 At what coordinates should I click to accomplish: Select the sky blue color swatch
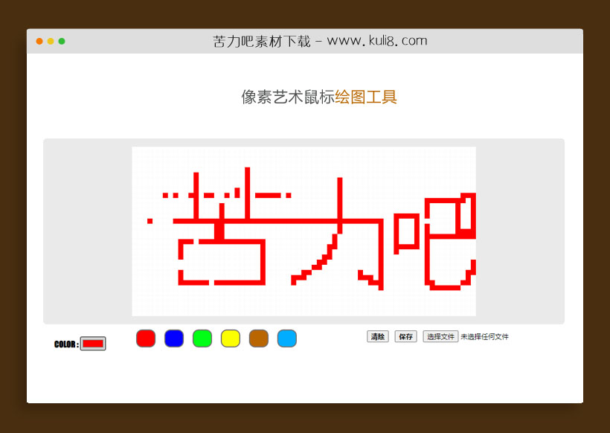tap(287, 338)
